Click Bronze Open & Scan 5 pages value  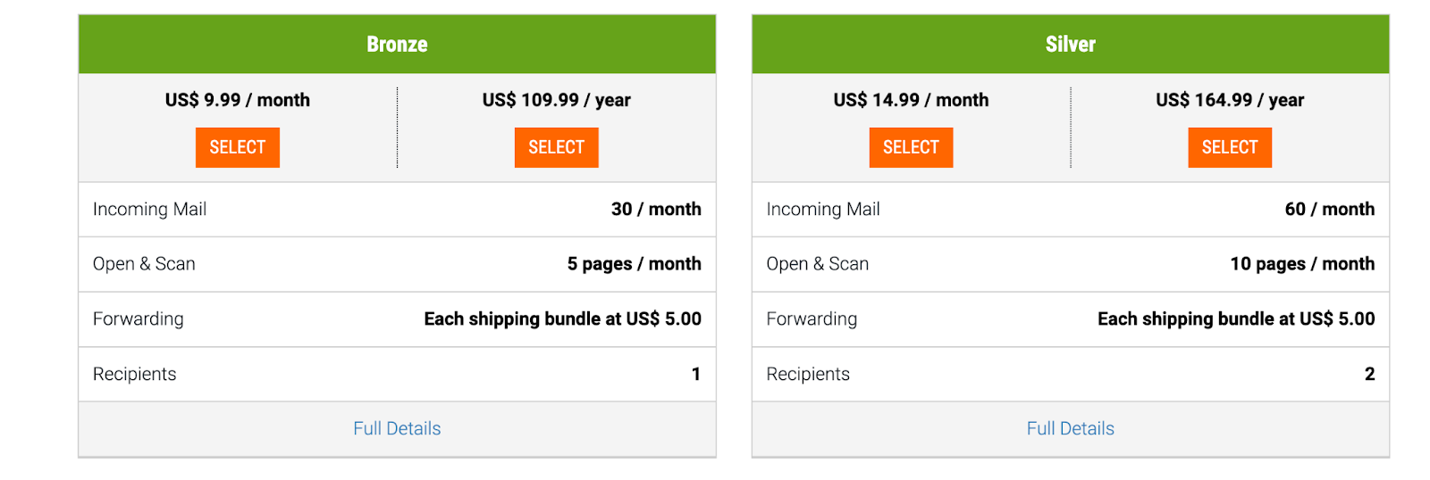tap(634, 264)
